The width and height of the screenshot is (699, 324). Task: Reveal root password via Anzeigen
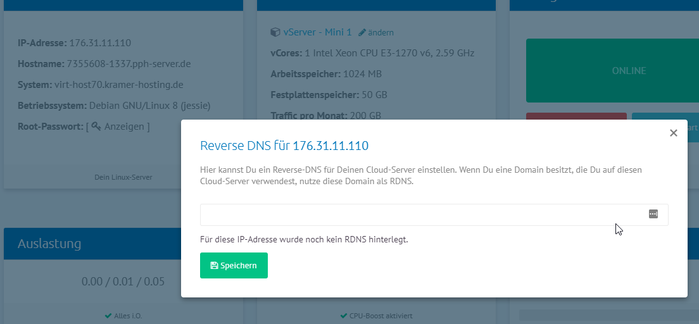[x=124, y=127]
